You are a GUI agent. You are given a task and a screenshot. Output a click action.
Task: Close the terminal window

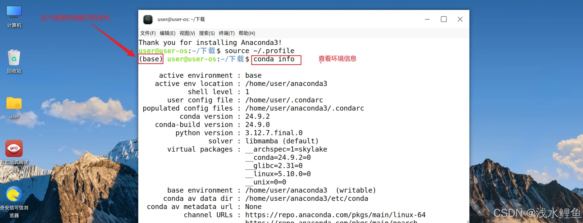tap(460, 19)
